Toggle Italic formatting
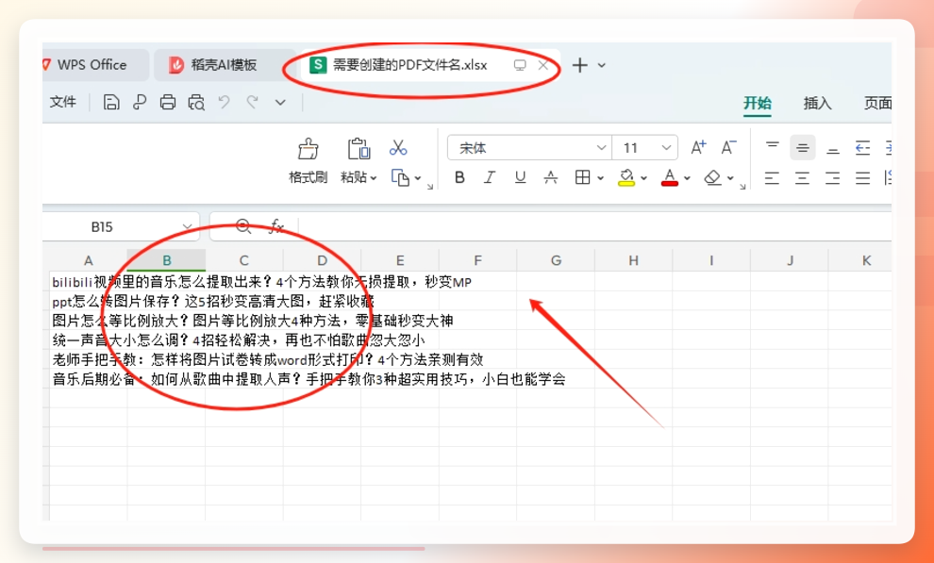Screen dimensions: 934x563 coord(490,177)
